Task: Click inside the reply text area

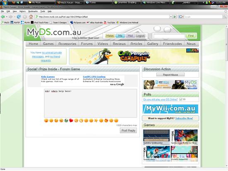Action: tap(90, 103)
